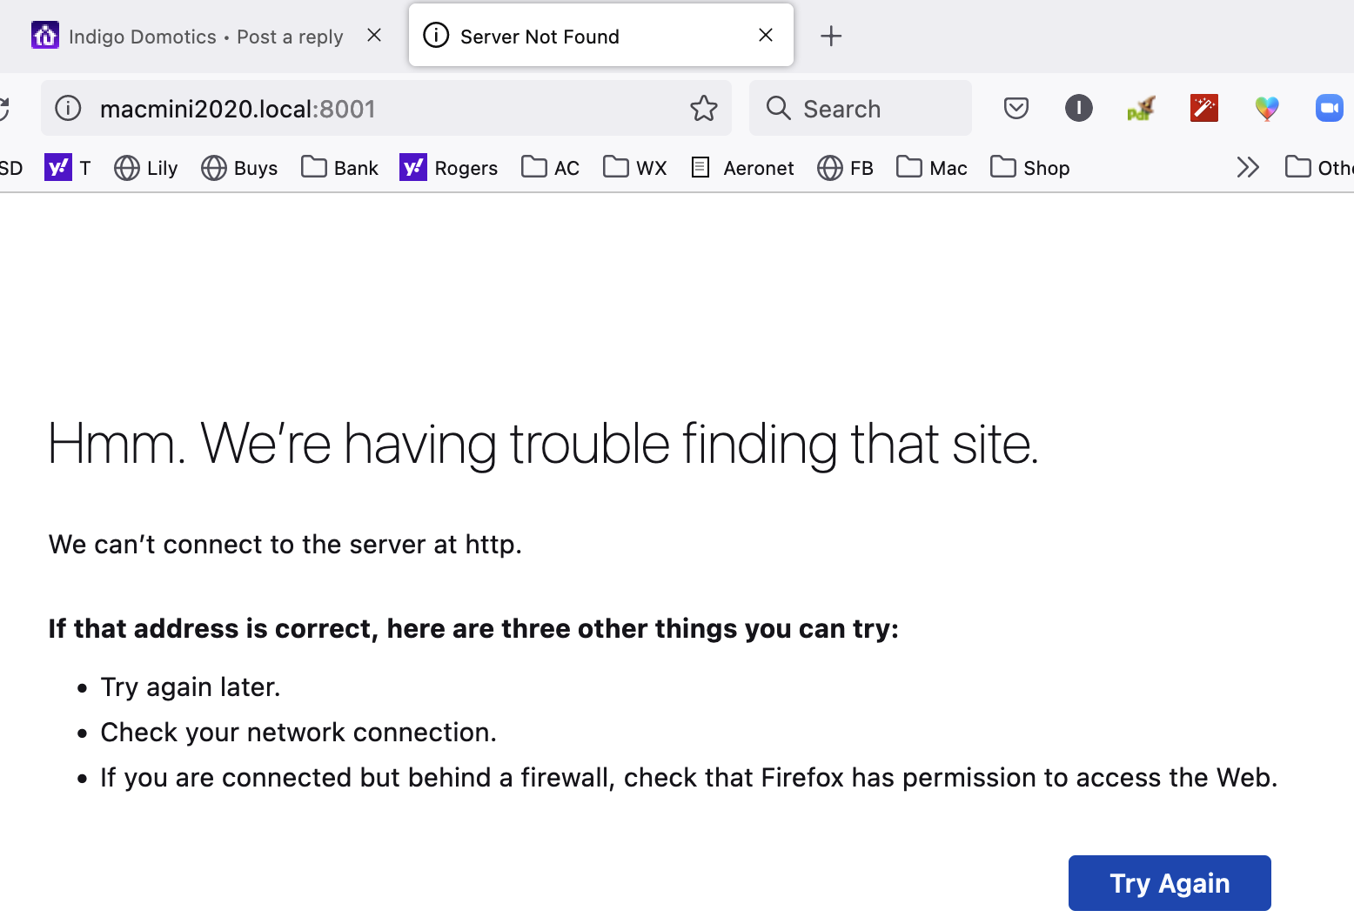Open a new tab with plus button

pyautogui.click(x=831, y=36)
